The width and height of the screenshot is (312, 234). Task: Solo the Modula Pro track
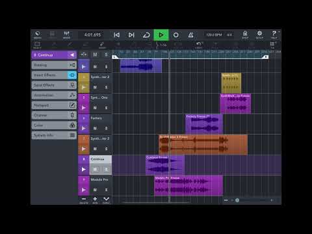(106, 190)
